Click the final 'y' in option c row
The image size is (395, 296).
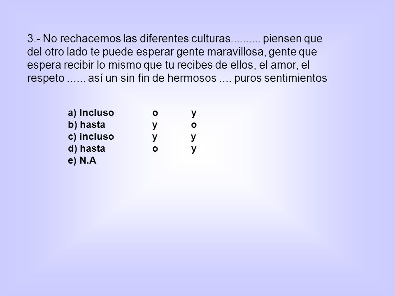point(193,137)
